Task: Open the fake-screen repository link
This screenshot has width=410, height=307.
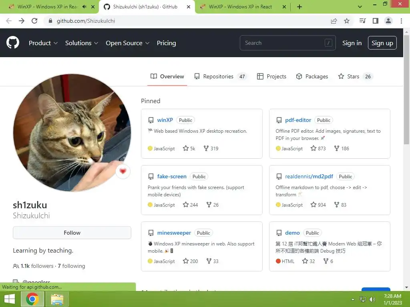Action: click(x=172, y=176)
